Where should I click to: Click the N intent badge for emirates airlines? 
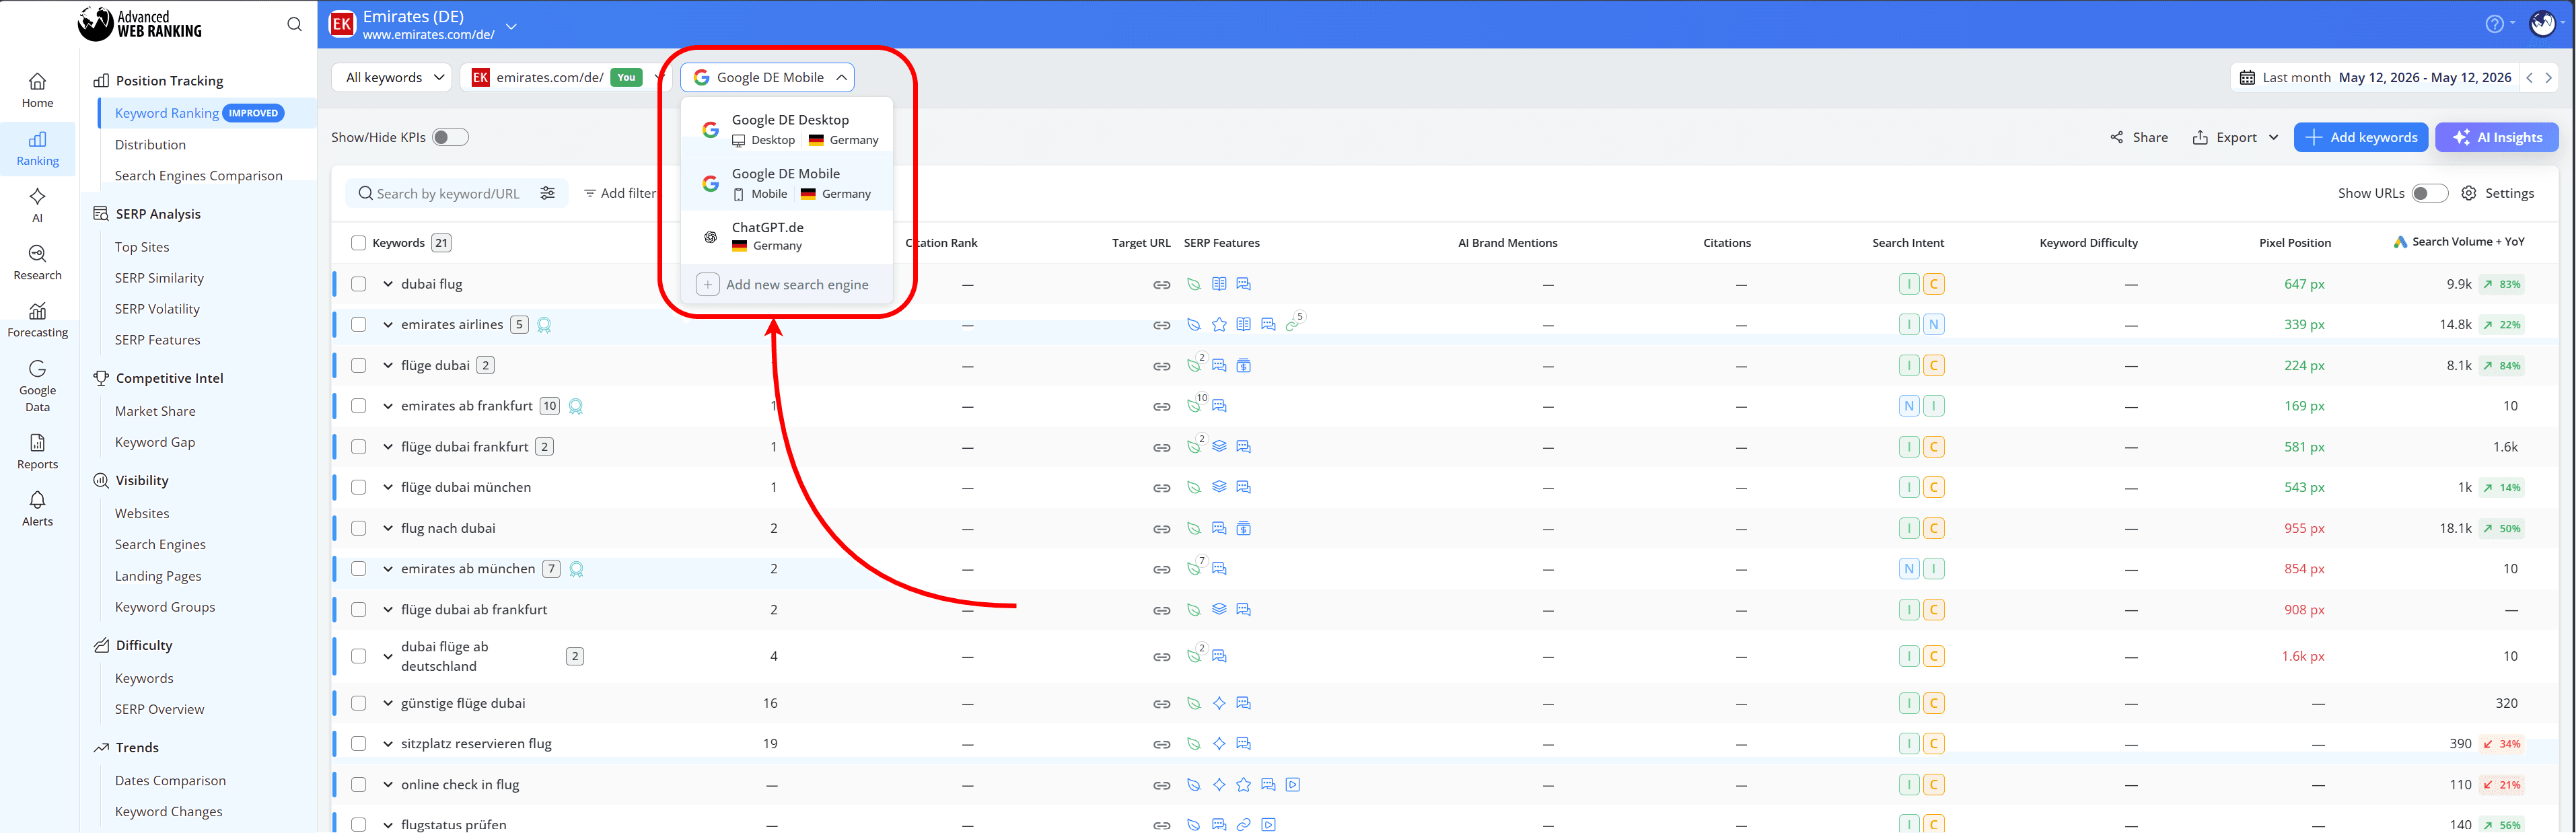coord(1934,324)
